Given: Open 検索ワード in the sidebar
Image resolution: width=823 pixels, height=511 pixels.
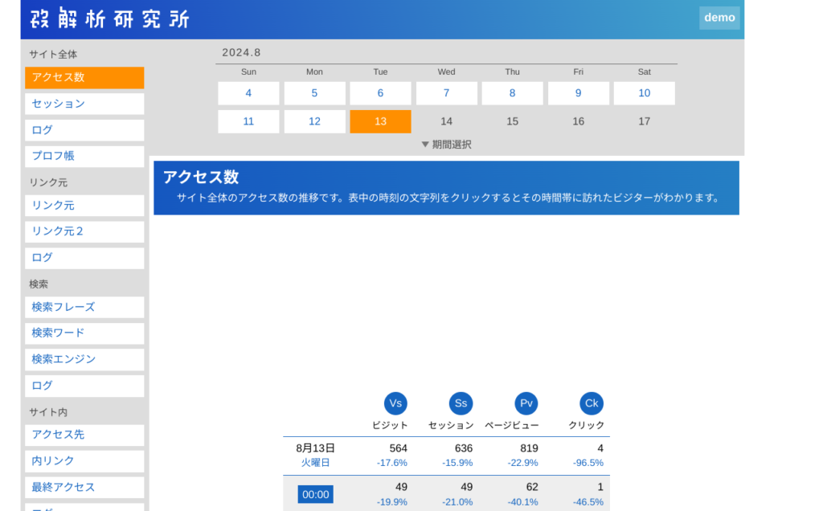Looking at the screenshot, I should coord(84,333).
